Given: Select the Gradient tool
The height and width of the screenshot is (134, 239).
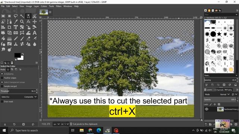Looking at the screenshot, I should pos(9,38).
